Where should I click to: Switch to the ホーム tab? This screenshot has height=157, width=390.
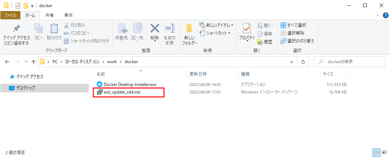pos(30,15)
